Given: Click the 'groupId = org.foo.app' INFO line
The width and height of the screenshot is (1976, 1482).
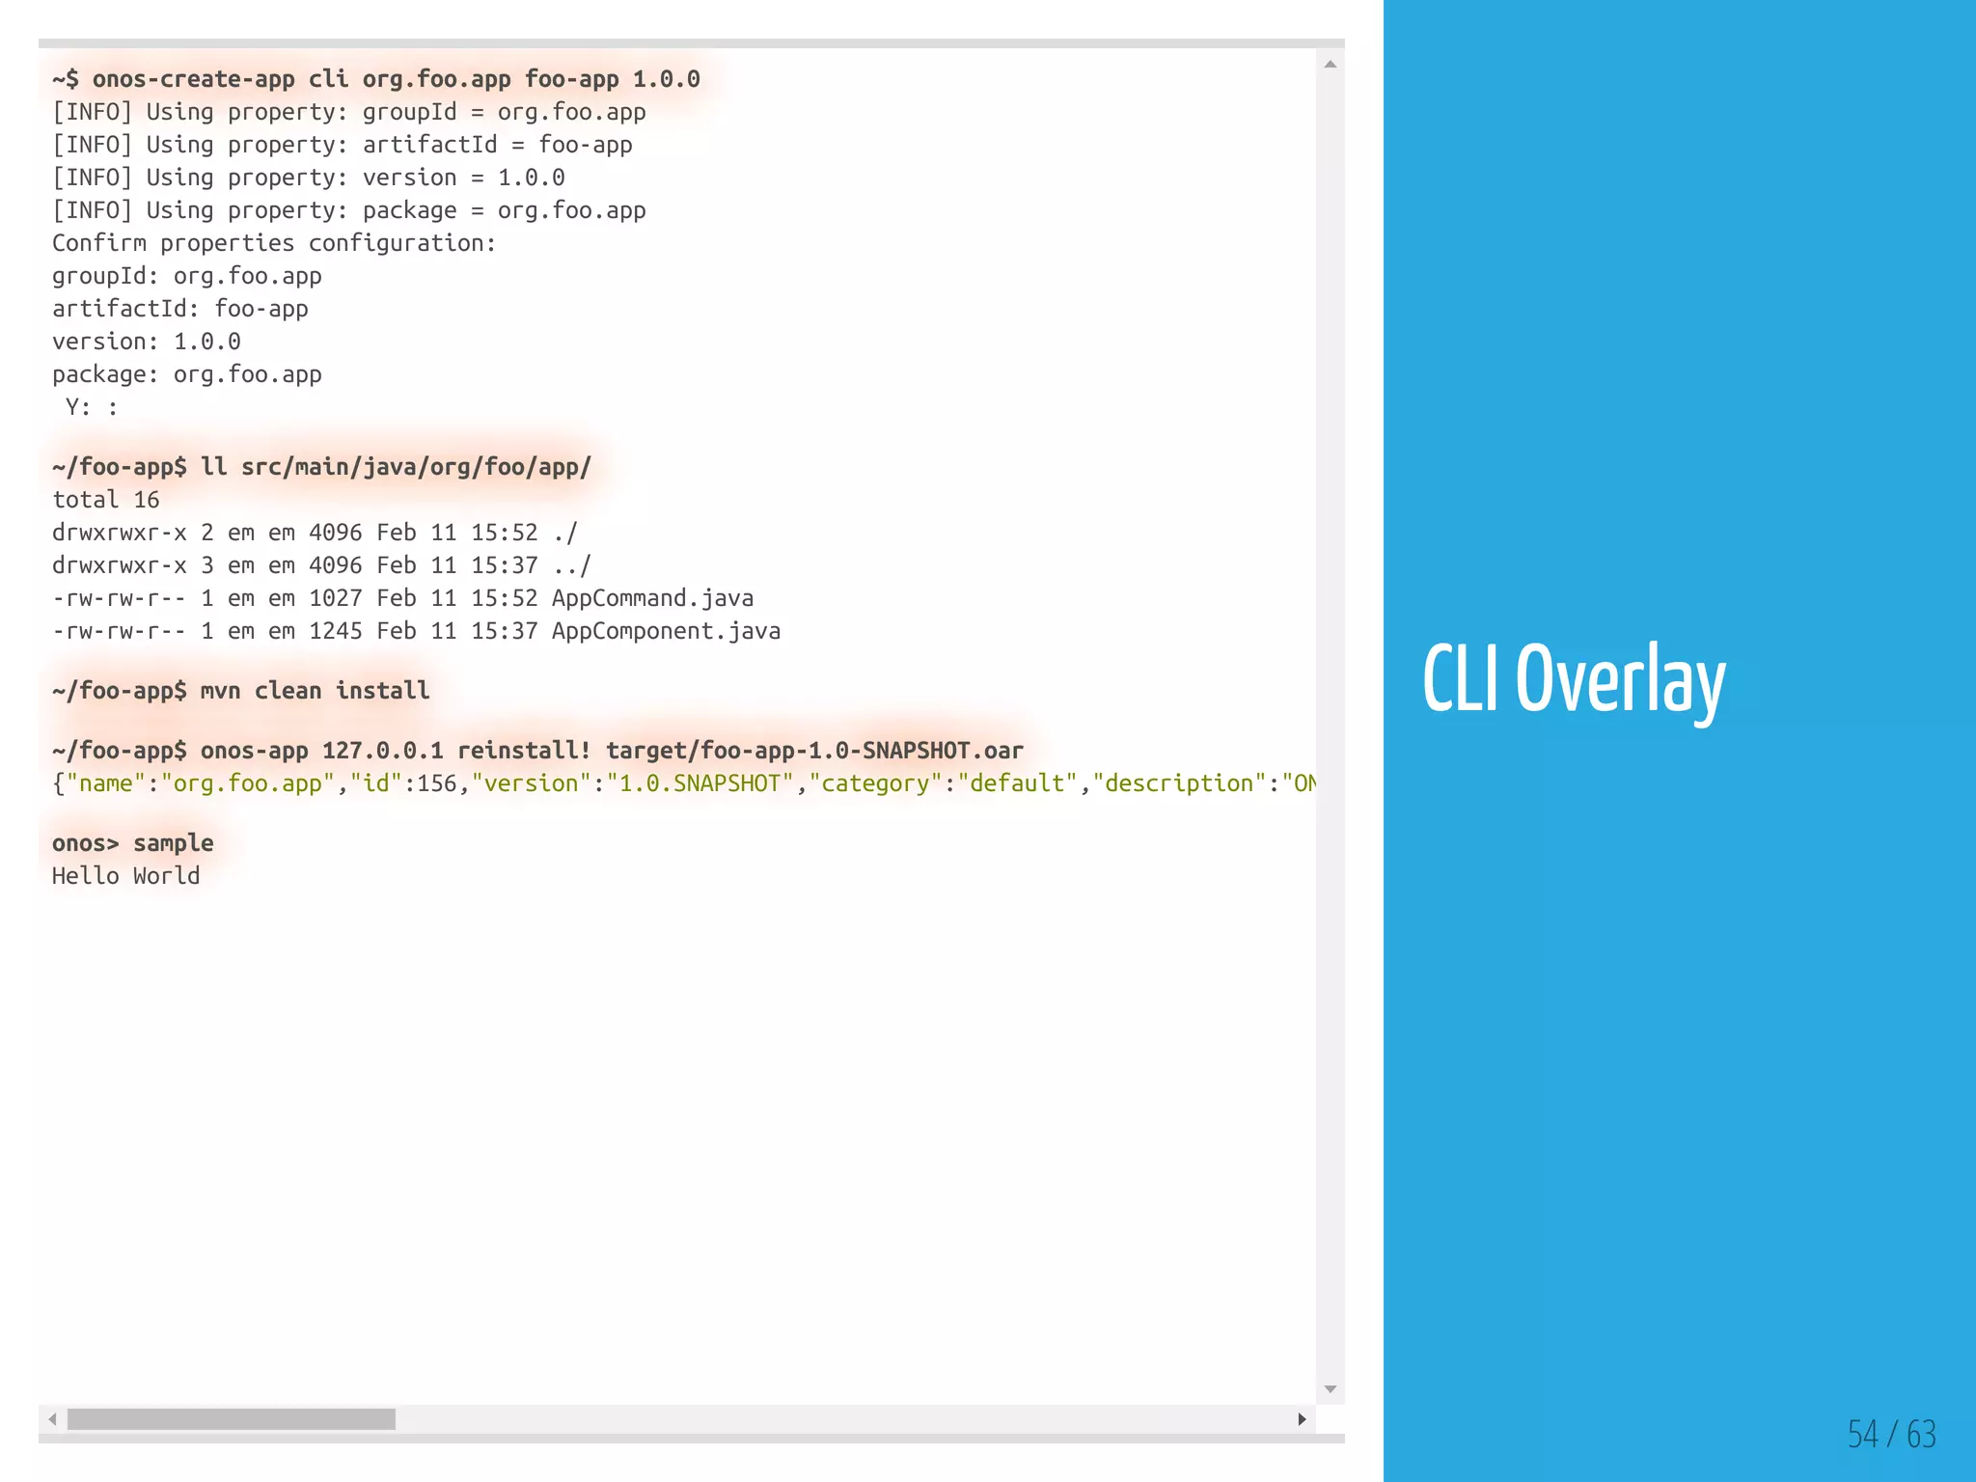Looking at the screenshot, I should (x=349, y=112).
